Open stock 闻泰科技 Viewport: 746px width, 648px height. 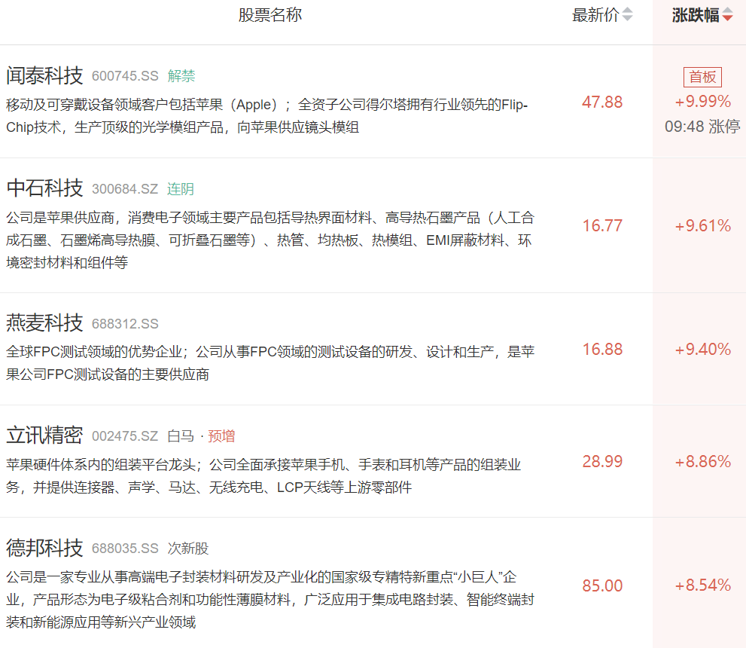tap(44, 75)
